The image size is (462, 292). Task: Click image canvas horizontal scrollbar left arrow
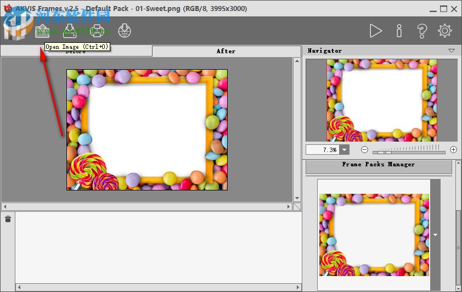pyautogui.click(x=5, y=206)
